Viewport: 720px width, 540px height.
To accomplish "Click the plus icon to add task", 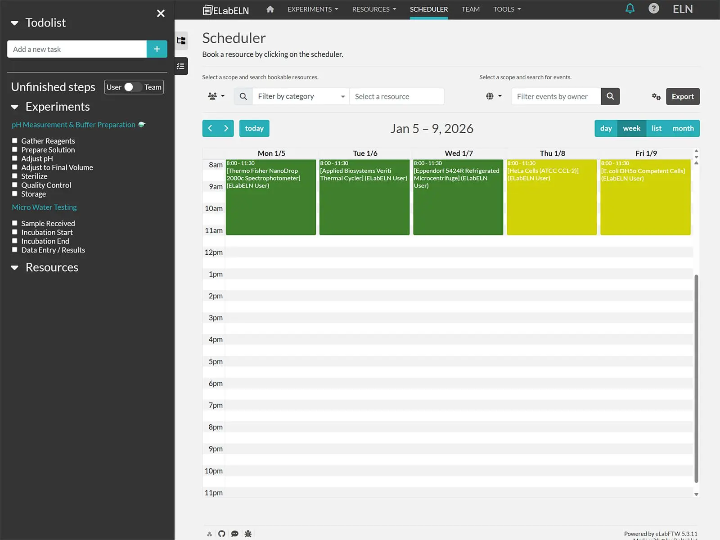I will 157,49.
